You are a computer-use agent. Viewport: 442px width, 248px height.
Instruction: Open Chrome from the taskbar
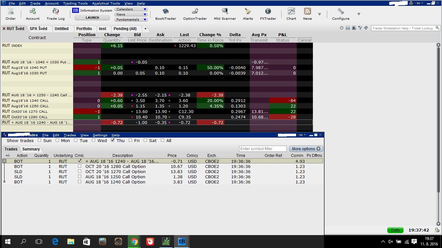pyautogui.click(x=134, y=241)
